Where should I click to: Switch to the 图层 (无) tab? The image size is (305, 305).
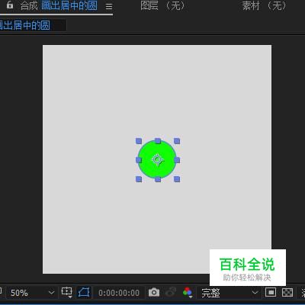162,5
